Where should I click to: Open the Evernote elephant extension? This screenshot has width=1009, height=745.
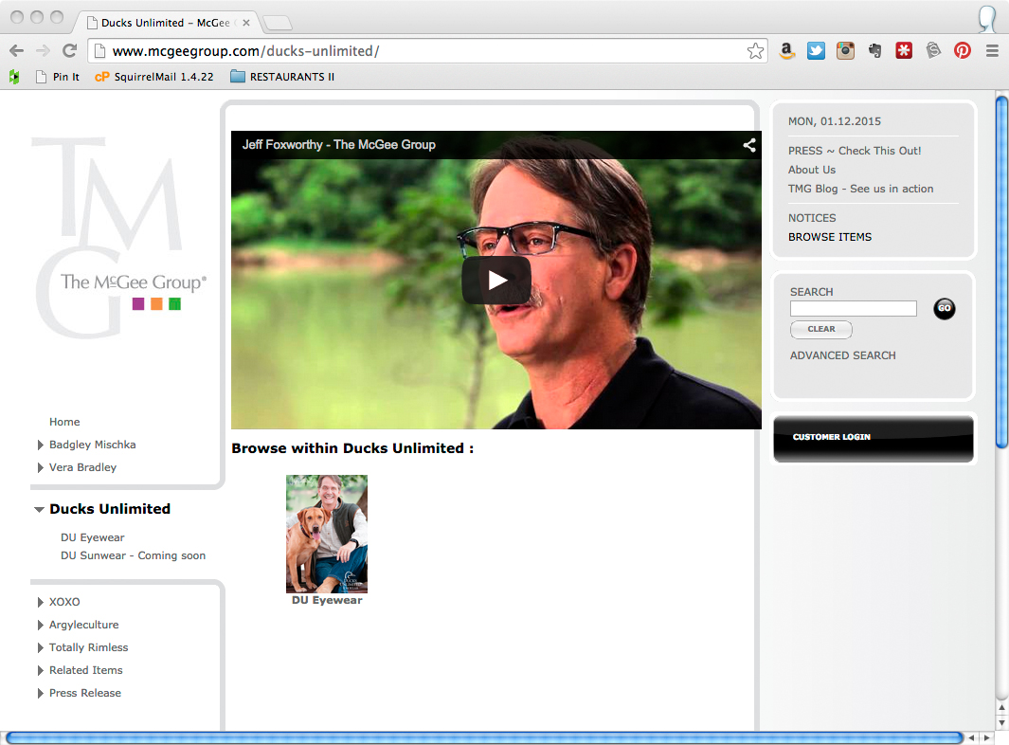pyautogui.click(x=874, y=51)
